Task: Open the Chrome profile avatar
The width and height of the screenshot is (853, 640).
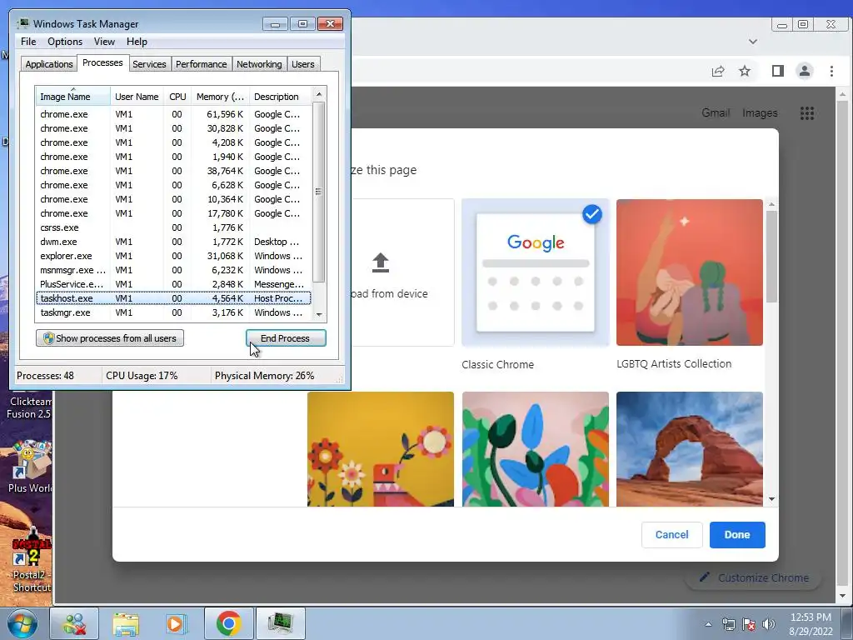Action: (x=805, y=71)
